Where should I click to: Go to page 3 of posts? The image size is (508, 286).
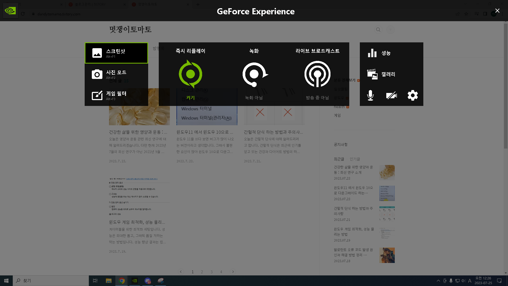tap(212, 272)
